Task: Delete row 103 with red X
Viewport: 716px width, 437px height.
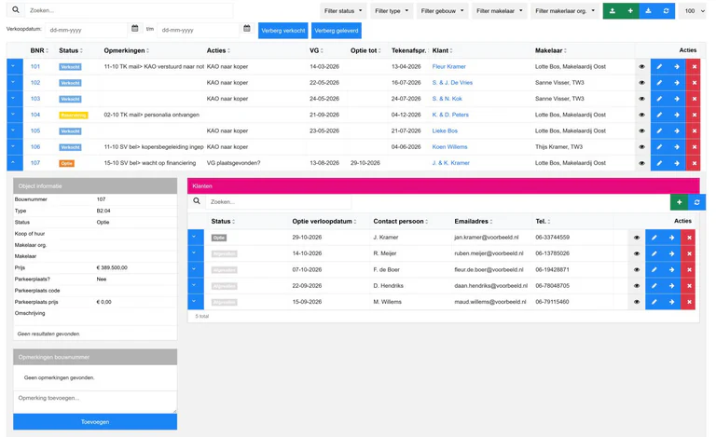Action: coord(694,99)
